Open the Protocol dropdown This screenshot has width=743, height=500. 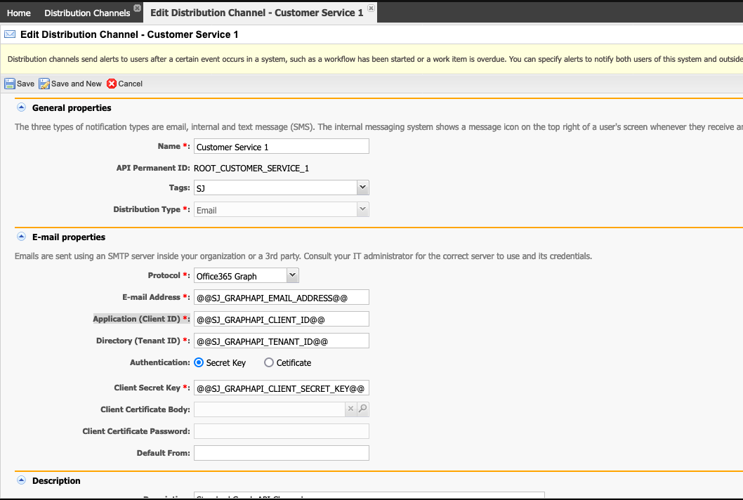[293, 276]
